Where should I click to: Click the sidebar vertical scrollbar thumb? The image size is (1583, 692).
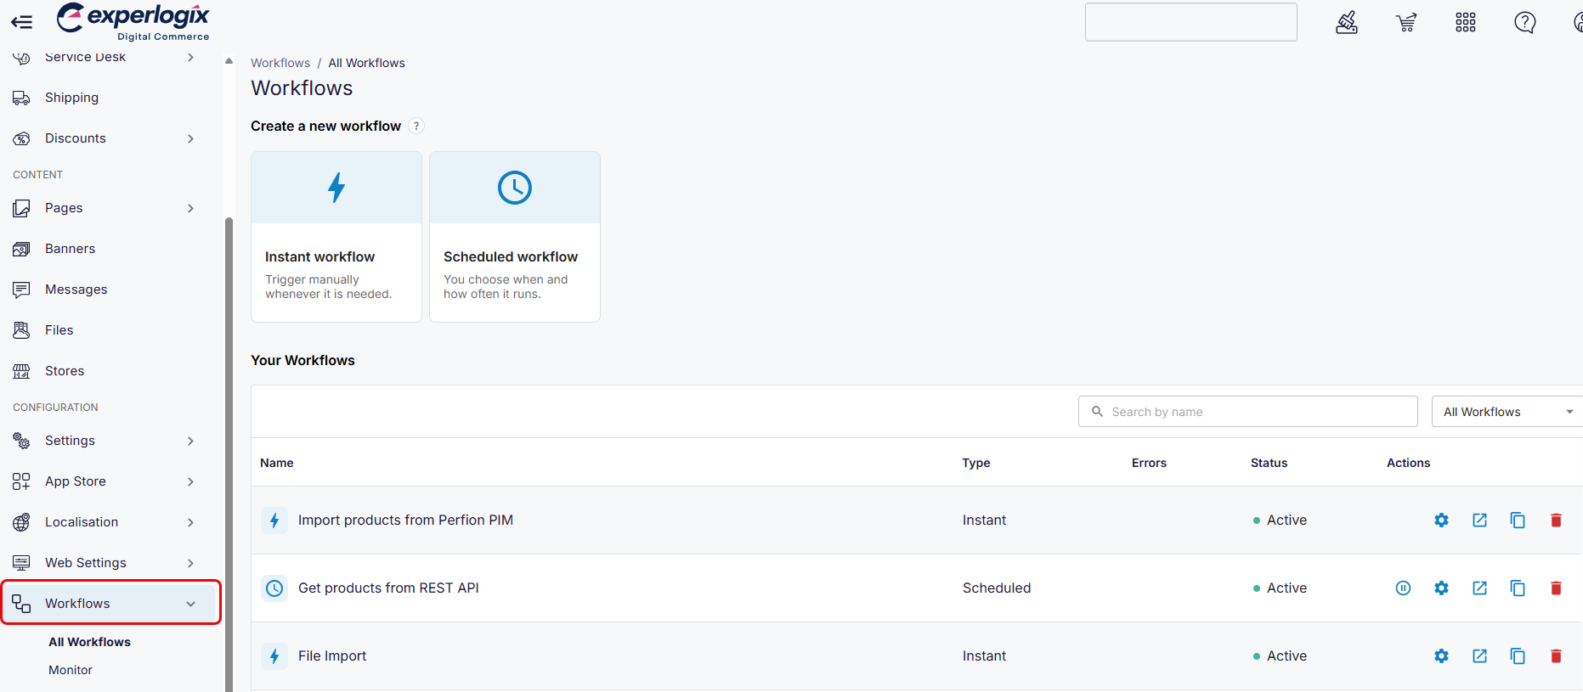pyautogui.click(x=229, y=454)
